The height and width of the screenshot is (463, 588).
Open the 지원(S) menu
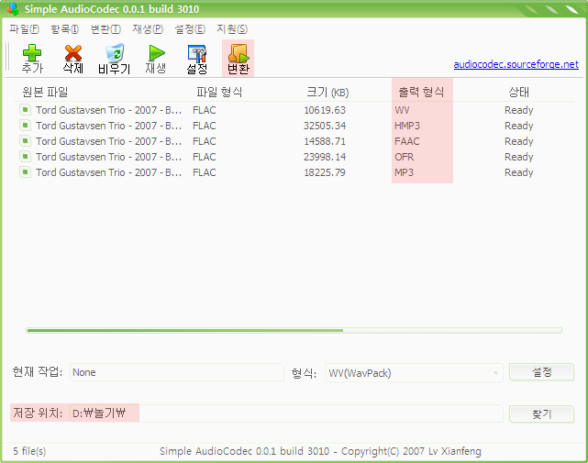point(232,28)
